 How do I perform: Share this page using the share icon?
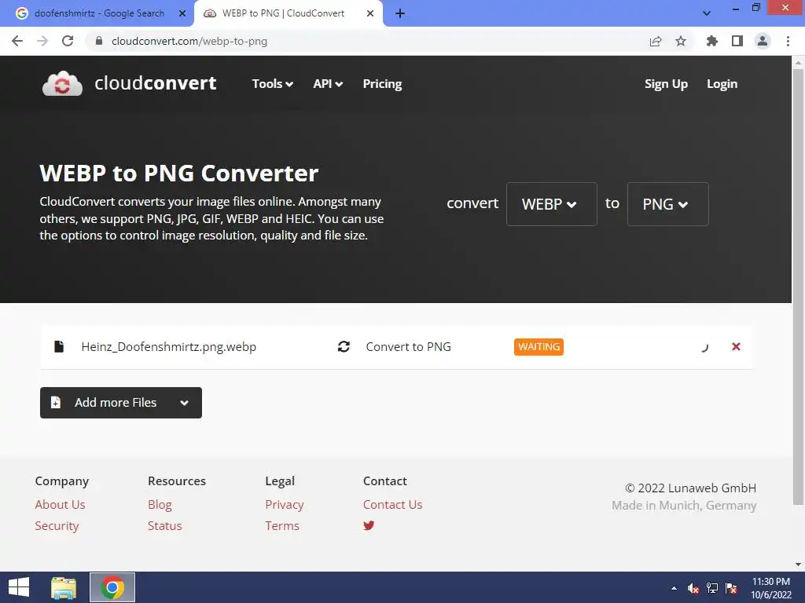[x=655, y=41]
